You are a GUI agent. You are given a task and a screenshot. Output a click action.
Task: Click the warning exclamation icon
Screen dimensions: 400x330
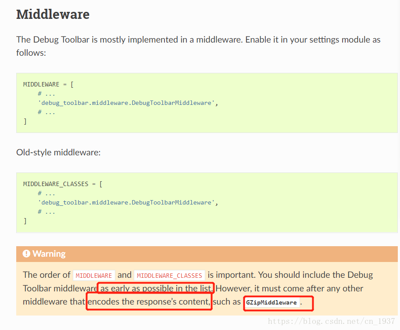click(26, 254)
